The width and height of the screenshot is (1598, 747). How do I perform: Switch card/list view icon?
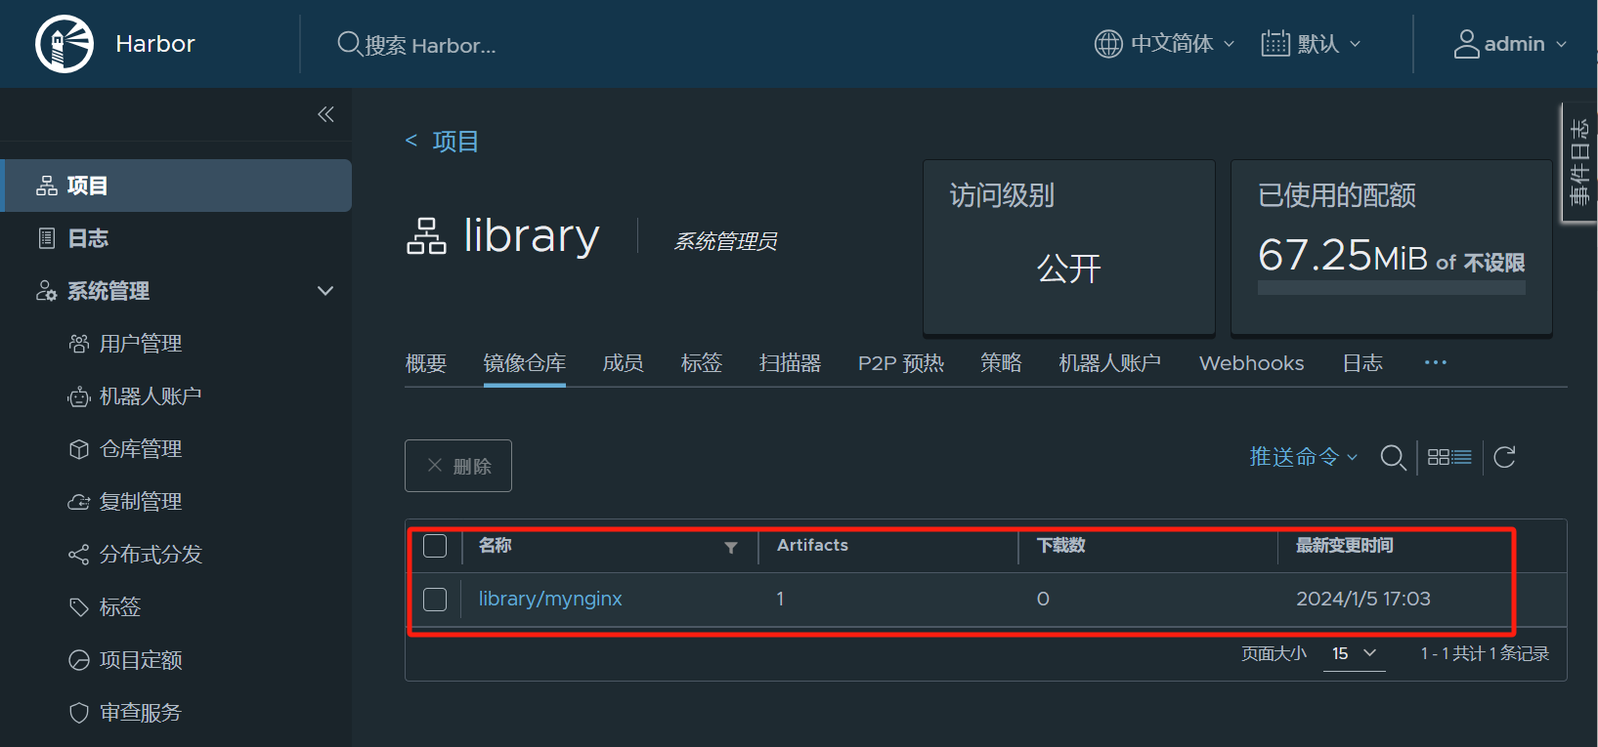(1449, 457)
